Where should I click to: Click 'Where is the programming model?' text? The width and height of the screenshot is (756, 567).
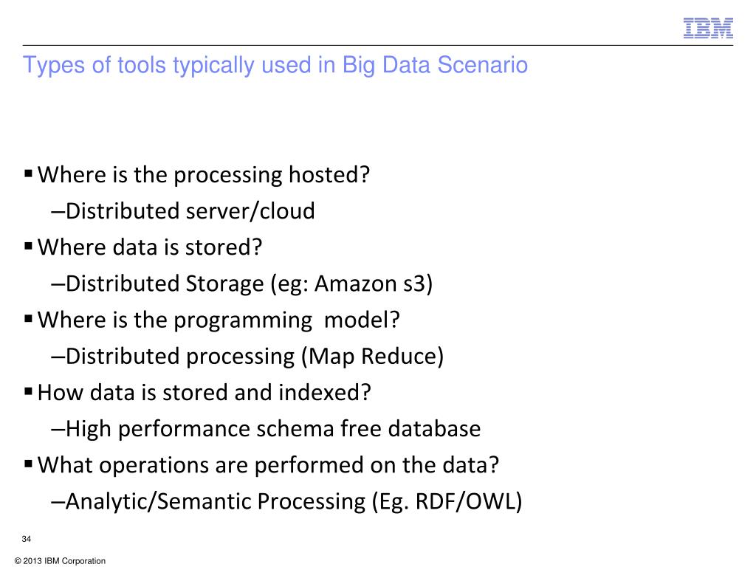tap(219, 320)
